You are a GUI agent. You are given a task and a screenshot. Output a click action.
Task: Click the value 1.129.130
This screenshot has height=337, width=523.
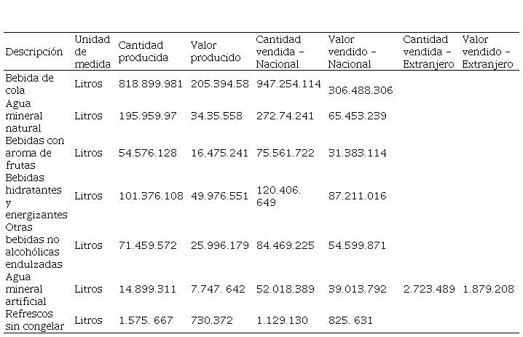pyautogui.click(x=282, y=320)
